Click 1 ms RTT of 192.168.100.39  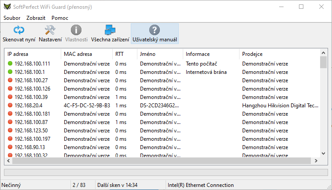point(121,97)
